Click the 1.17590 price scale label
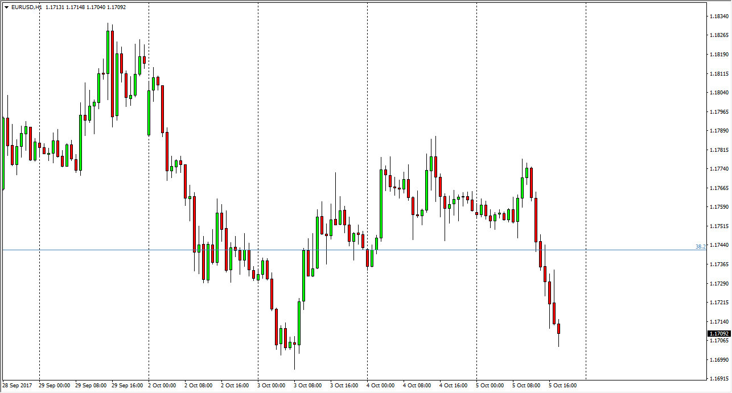The height and width of the screenshot is (393, 732). (x=718, y=207)
